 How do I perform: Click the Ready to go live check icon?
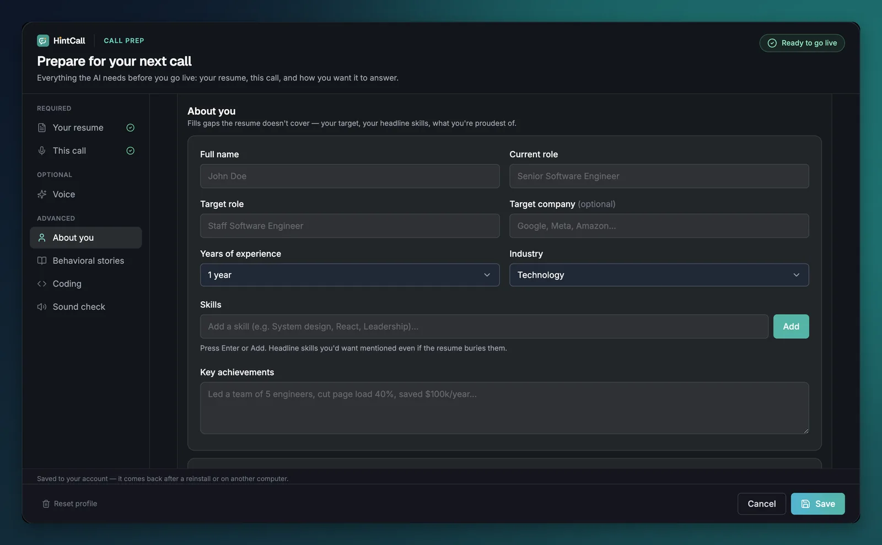point(772,43)
